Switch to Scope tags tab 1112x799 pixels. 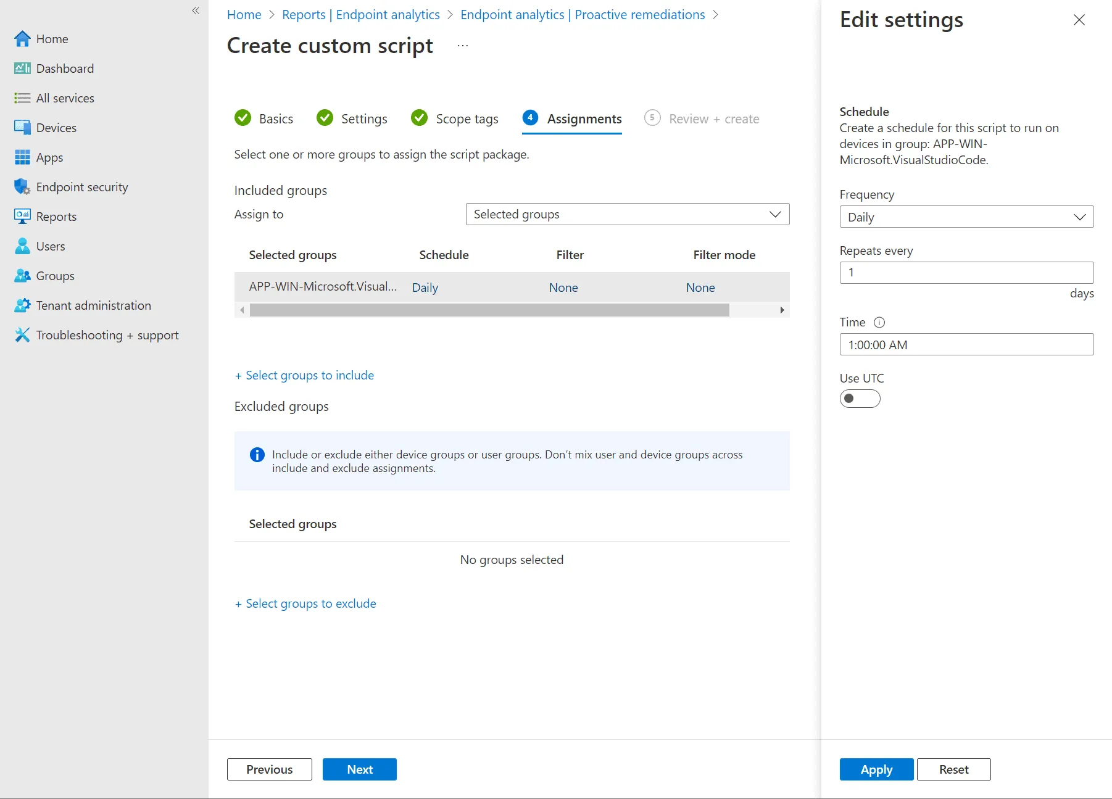click(x=455, y=118)
